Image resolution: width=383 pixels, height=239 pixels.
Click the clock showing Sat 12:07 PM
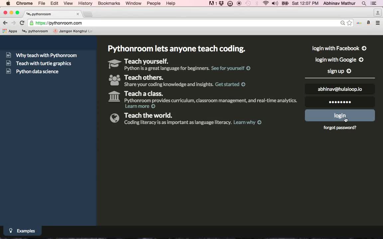point(305,3)
